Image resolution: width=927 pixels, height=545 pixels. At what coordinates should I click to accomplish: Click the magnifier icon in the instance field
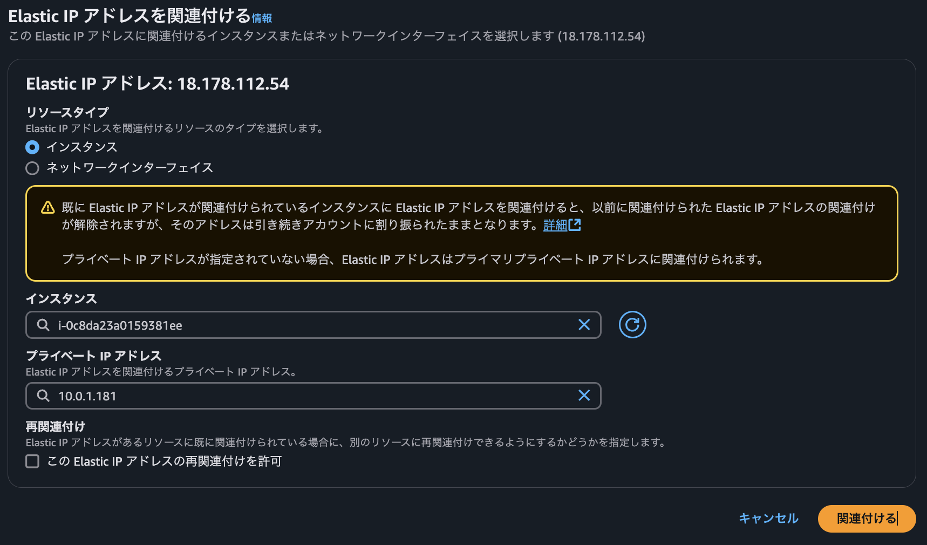[x=43, y=325]
